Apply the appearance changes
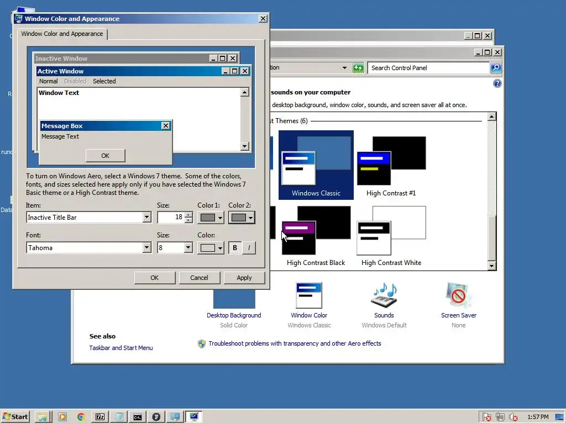 coord(244,278)
